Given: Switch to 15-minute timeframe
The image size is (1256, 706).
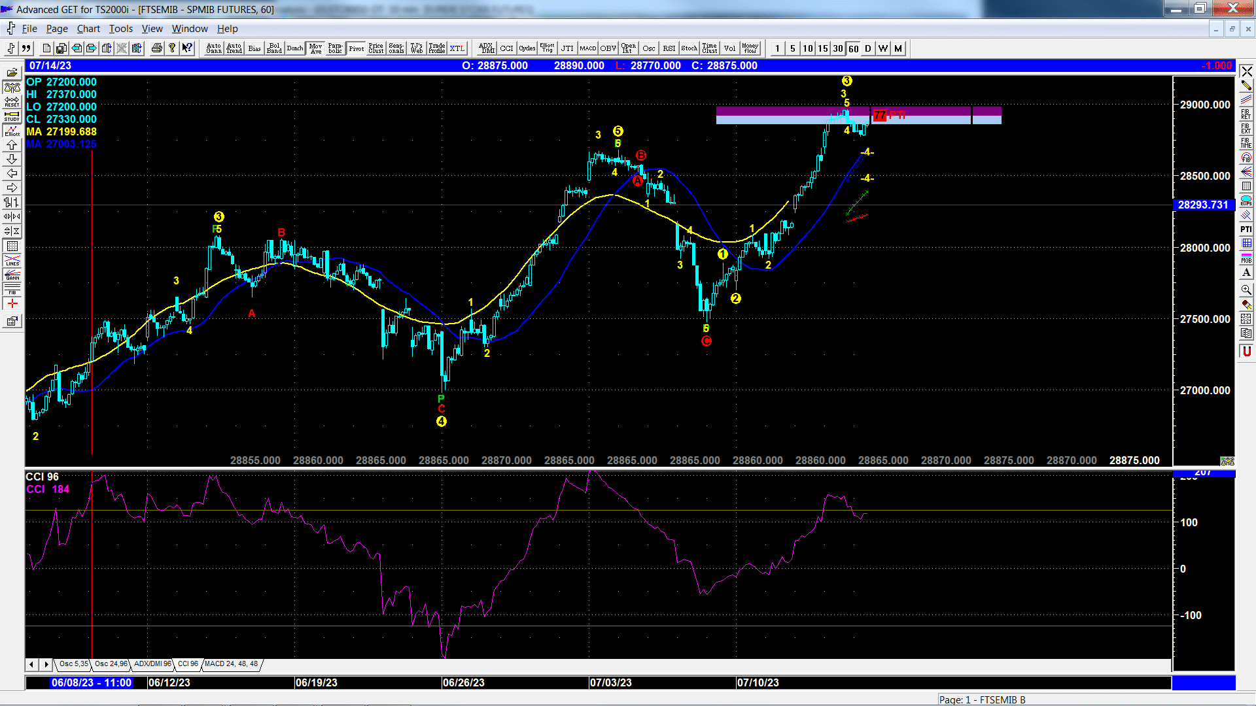Looking at the screenshot, I should coord(823,48).
